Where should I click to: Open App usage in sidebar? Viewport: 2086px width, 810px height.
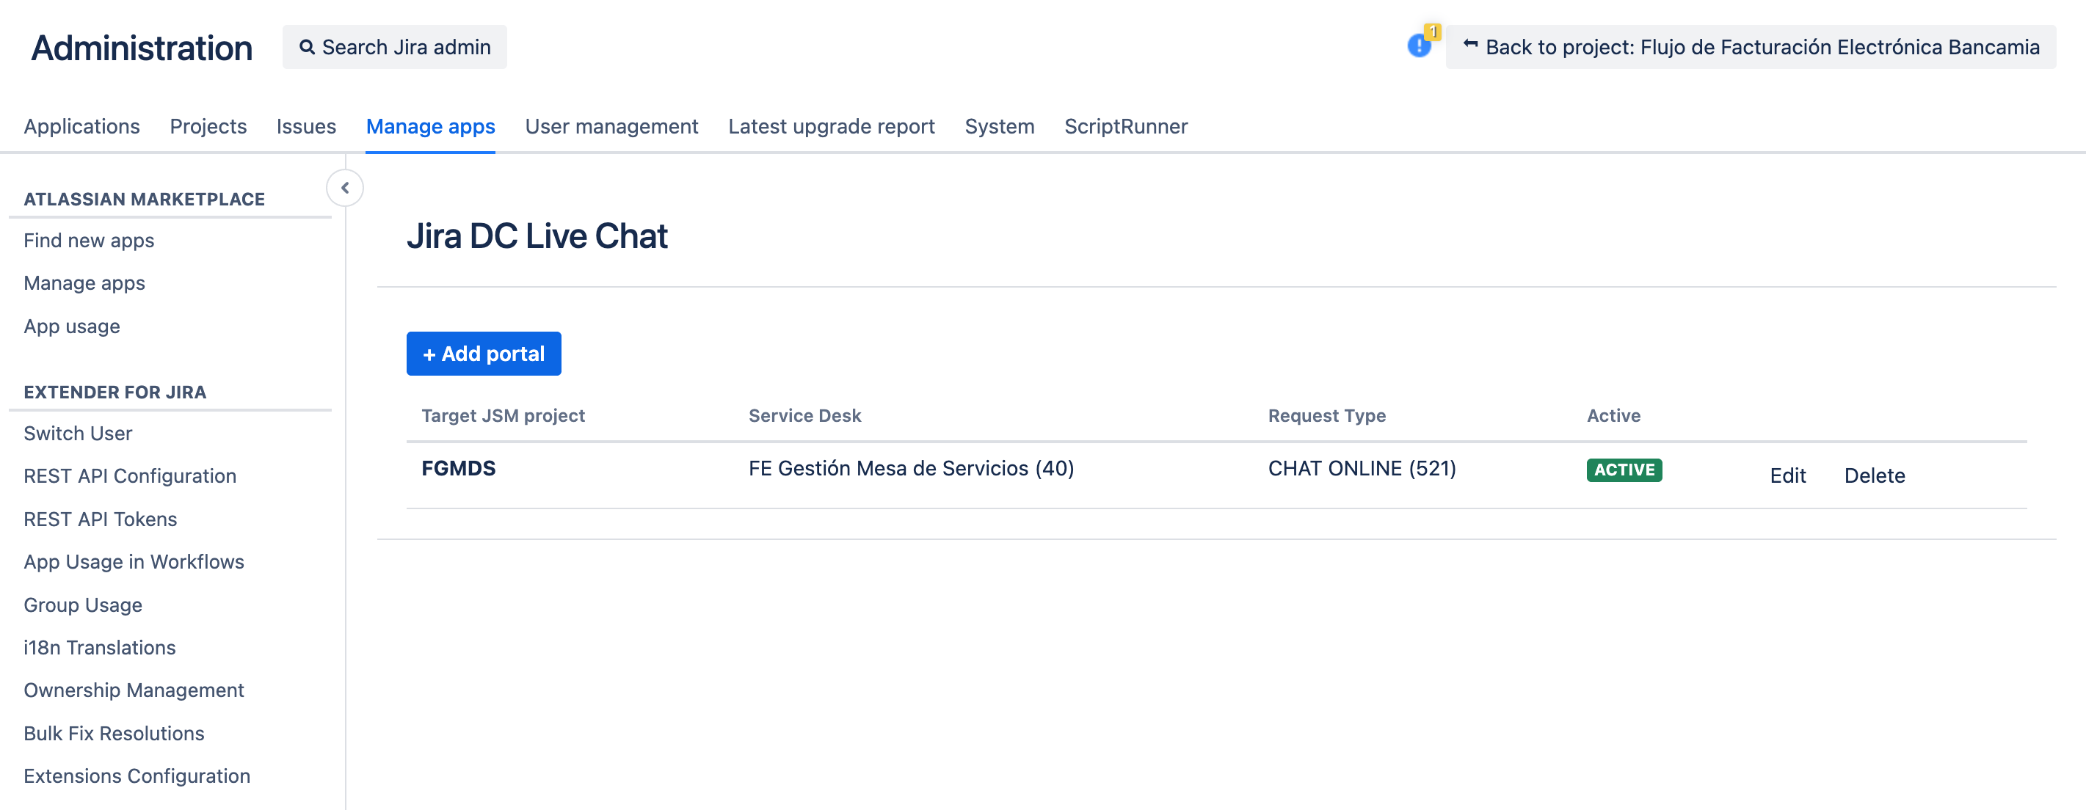(x=72, y=326)
